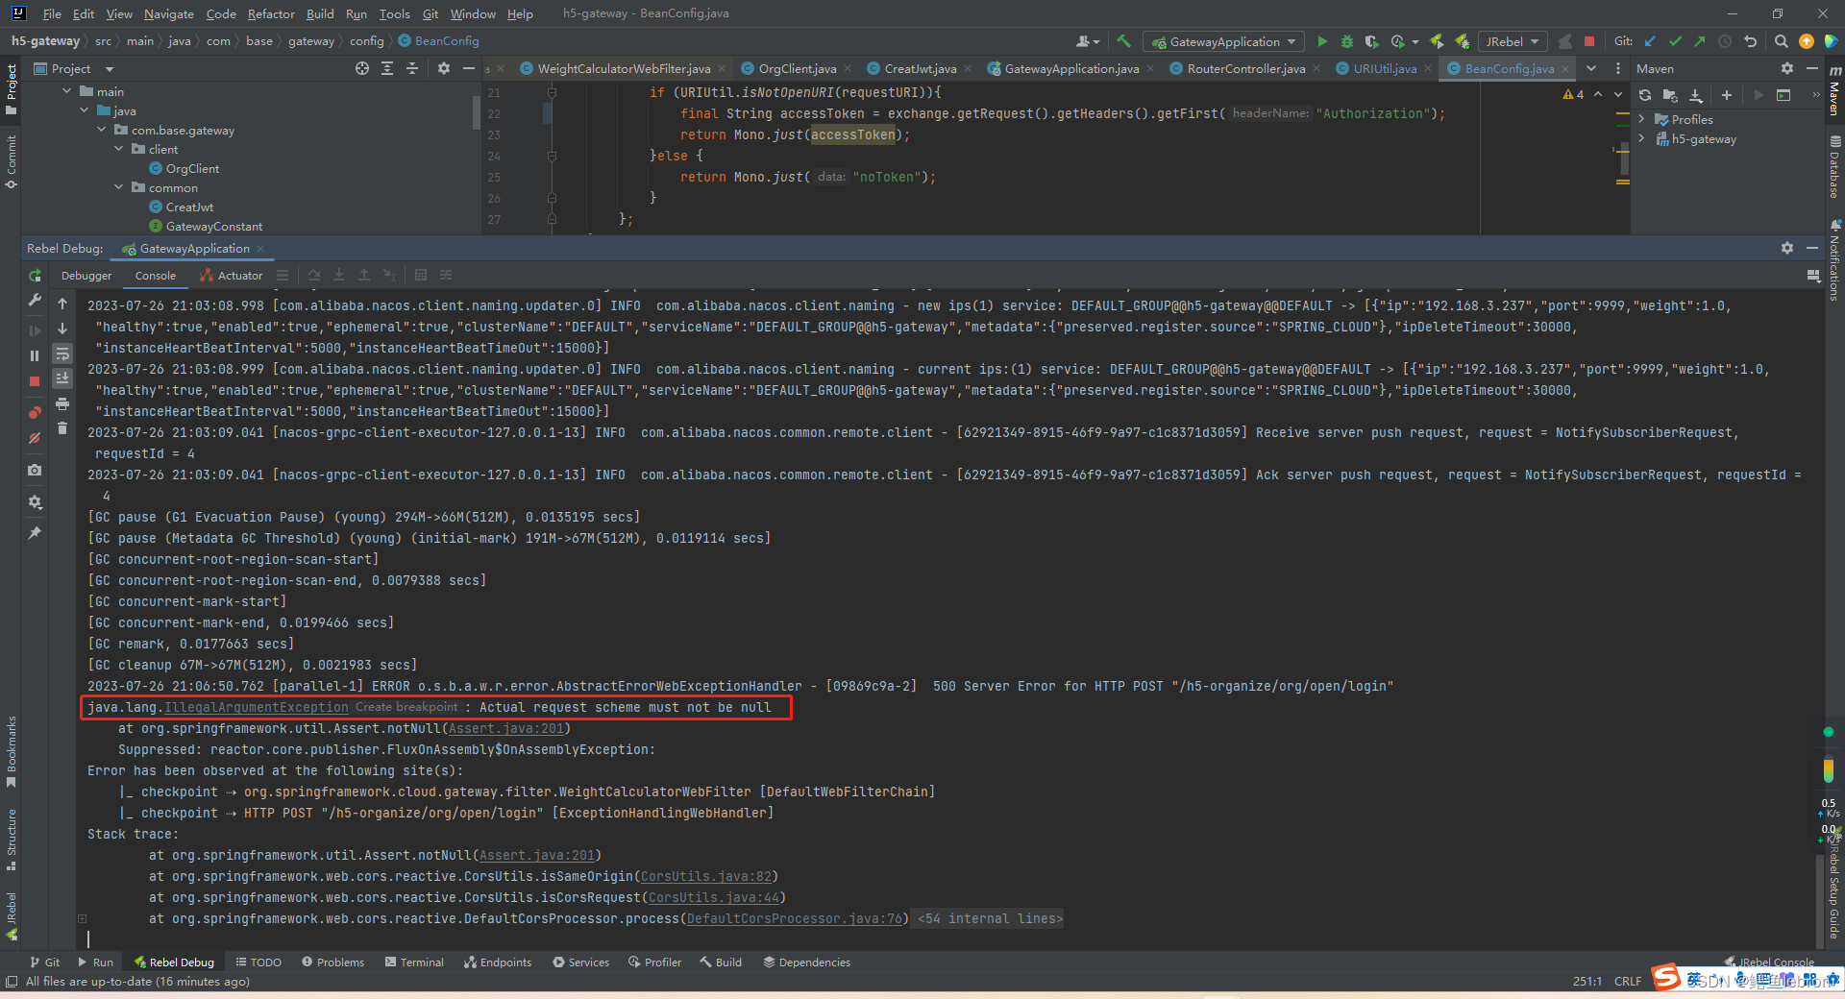Click the green status dot in right gutter
Viewport: 1845px width, 999px height.
coord(1828,731)
